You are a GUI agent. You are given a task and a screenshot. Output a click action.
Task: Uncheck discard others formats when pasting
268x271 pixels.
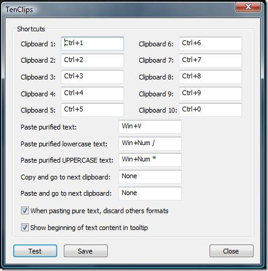25,211
